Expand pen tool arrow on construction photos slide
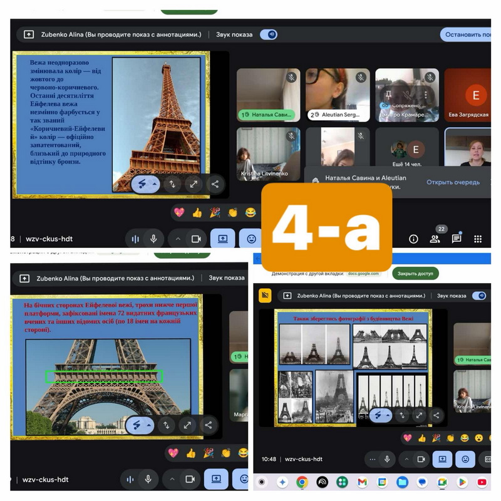This screenshot has height=501, width=501. point(388,415)
